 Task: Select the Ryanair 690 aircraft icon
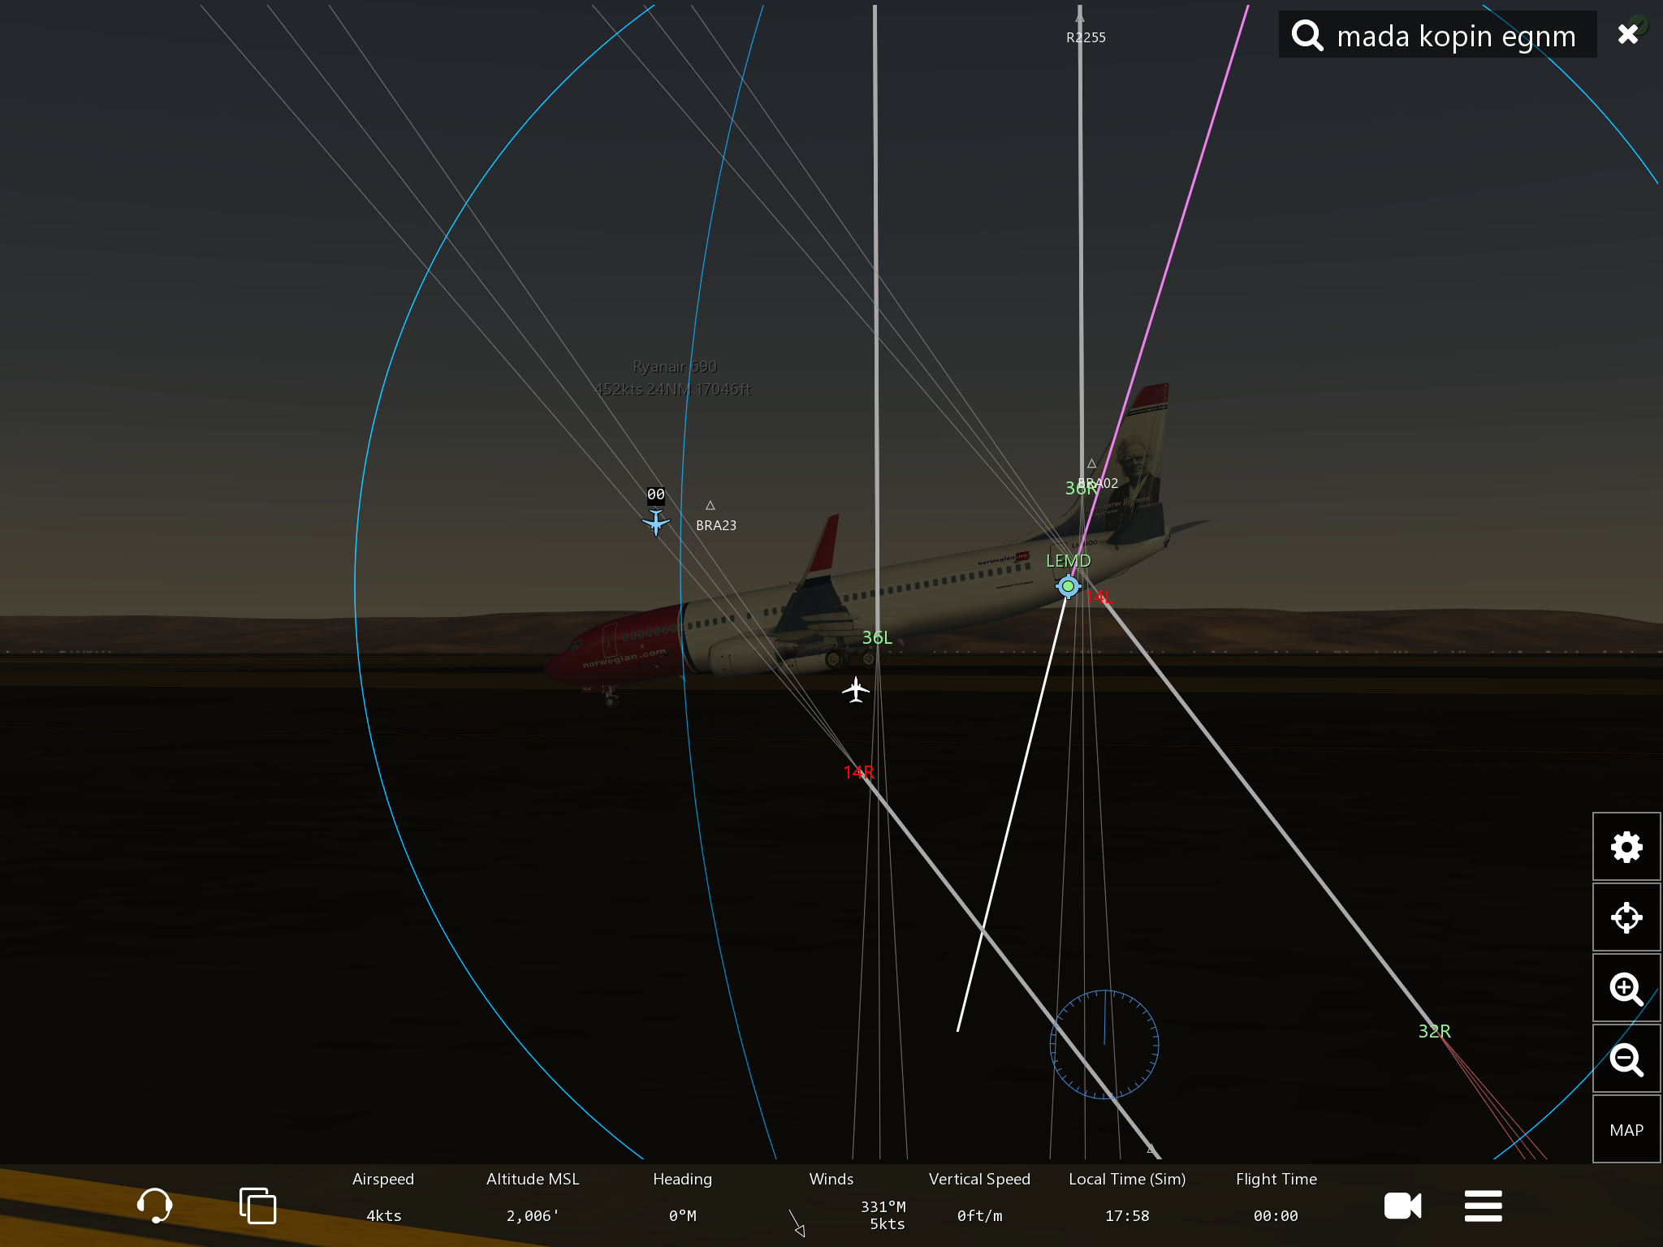coord(656,522)
